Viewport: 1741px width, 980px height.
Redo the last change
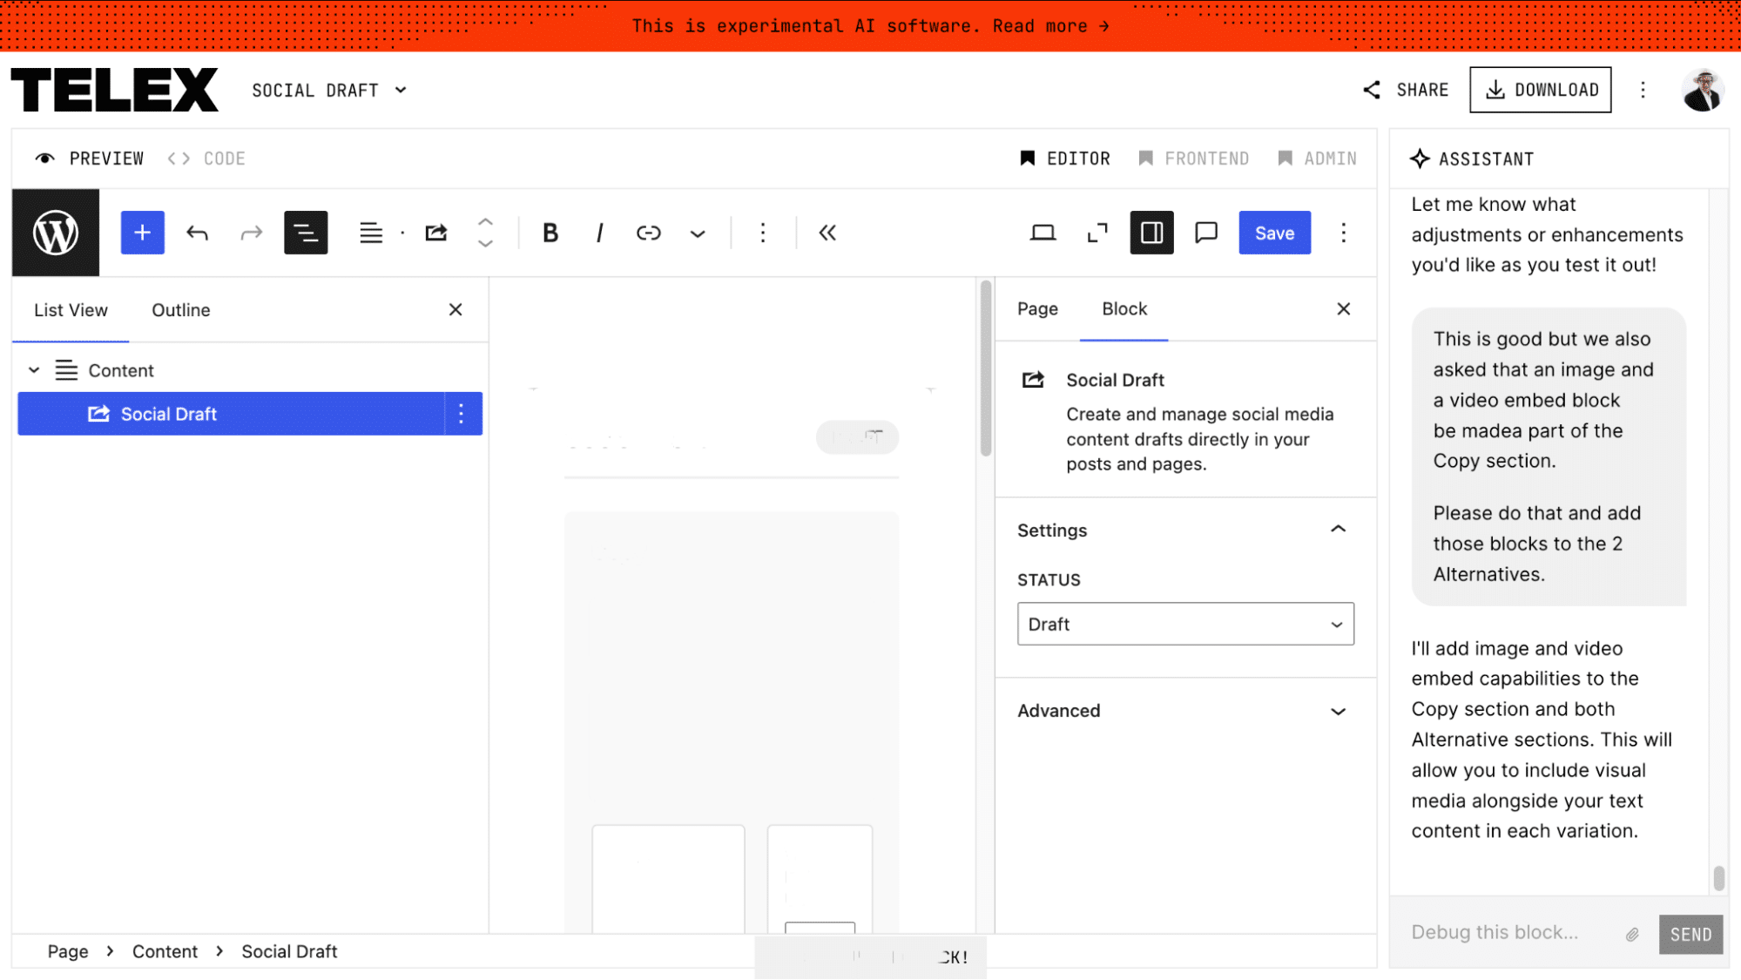point(251,233)
